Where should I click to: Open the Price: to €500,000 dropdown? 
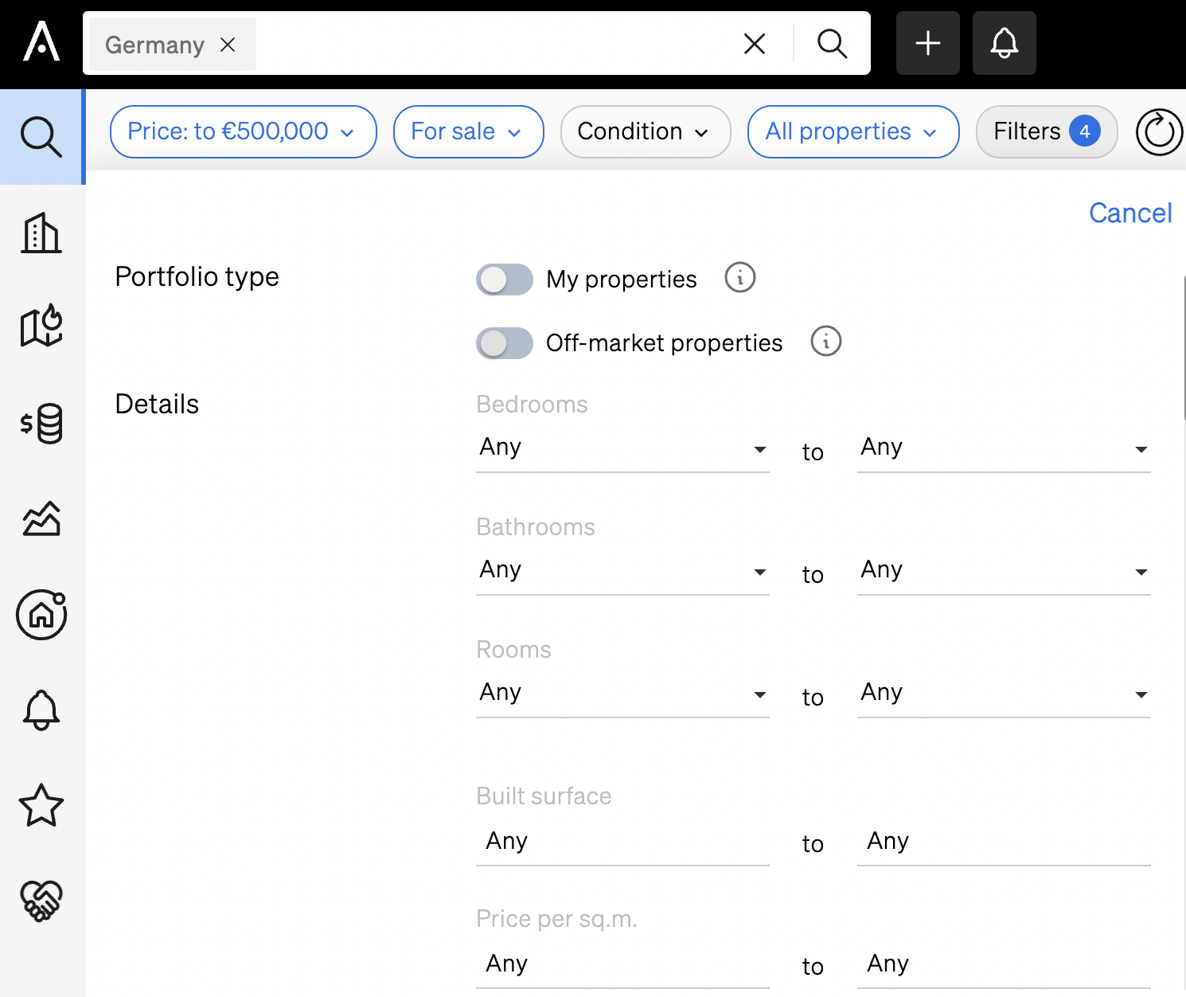(x=242, y=131)
